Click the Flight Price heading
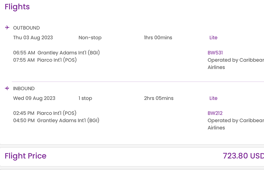 25,156
